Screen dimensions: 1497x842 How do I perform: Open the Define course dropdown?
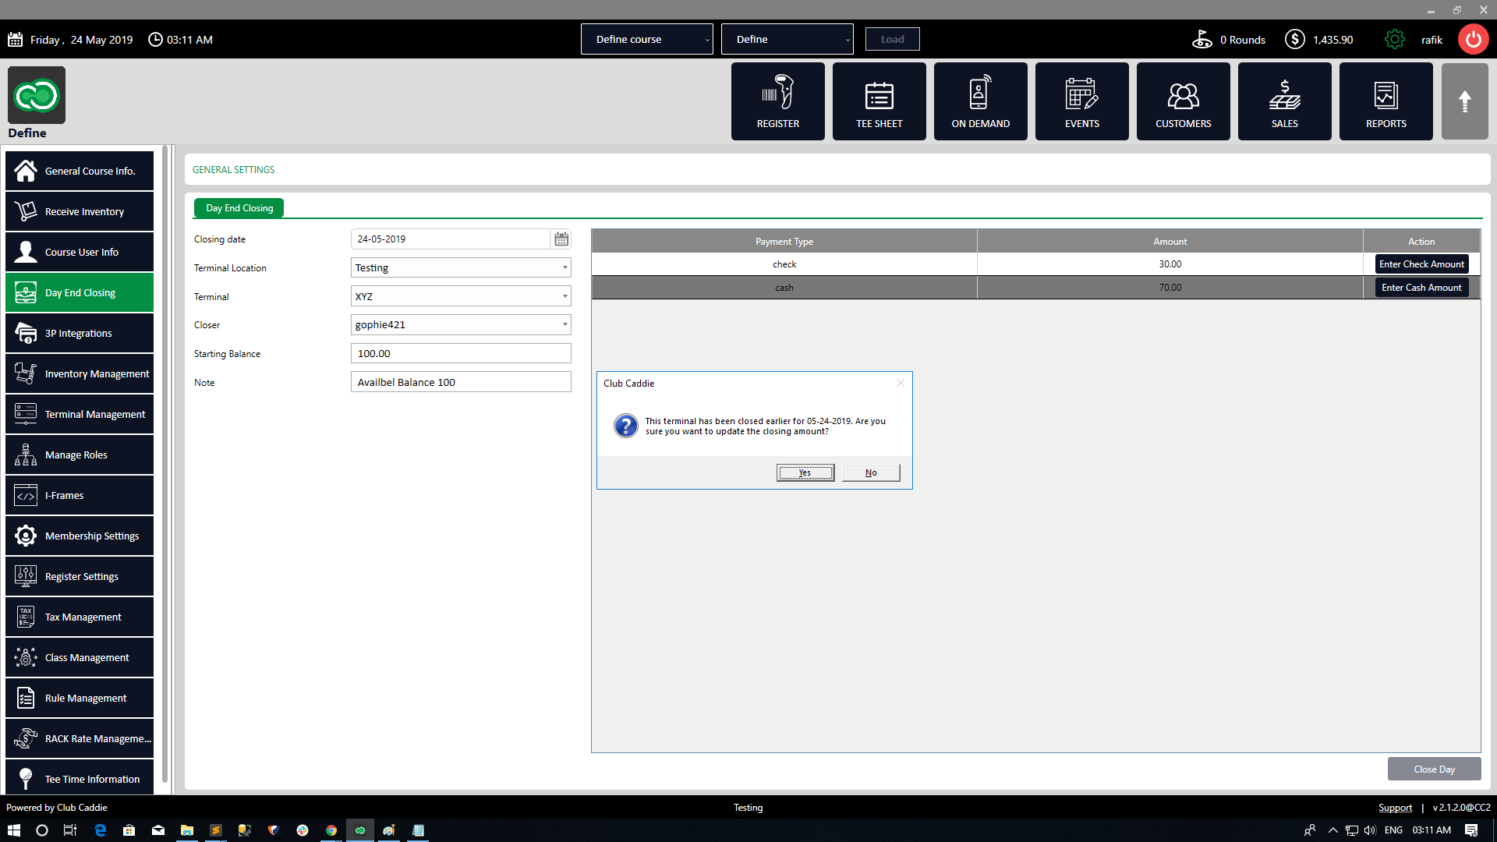646,39
